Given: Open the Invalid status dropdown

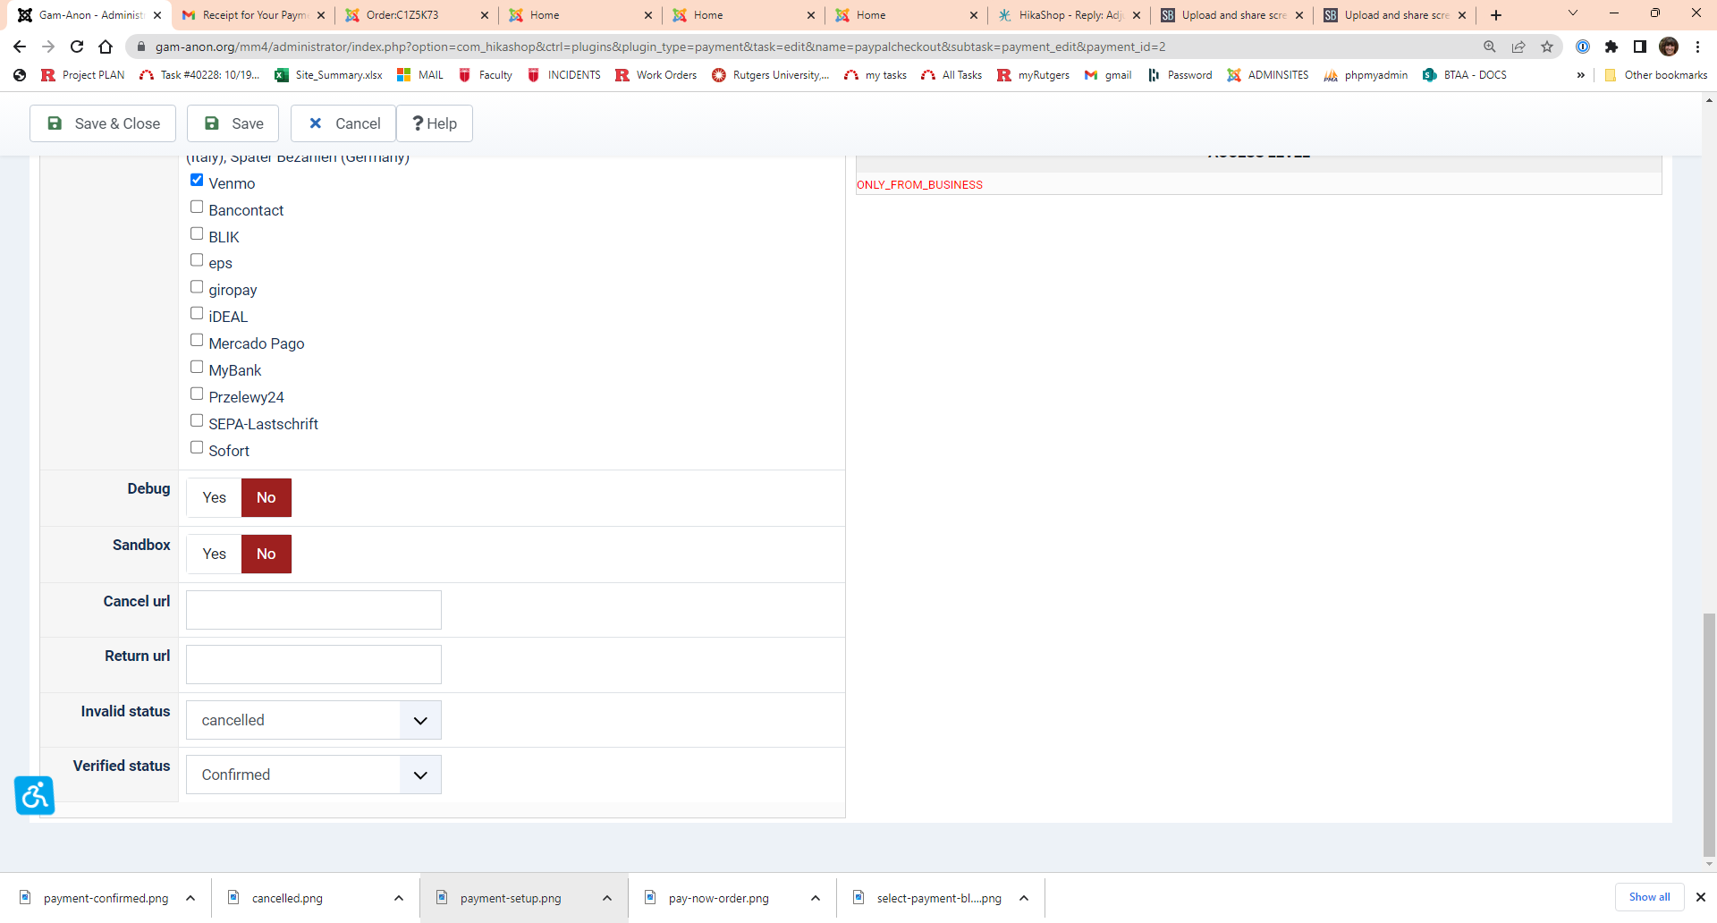Looking at the screenshot, I should coord(314,720).
